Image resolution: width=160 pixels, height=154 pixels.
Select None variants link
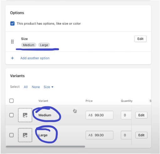point(36,87)
